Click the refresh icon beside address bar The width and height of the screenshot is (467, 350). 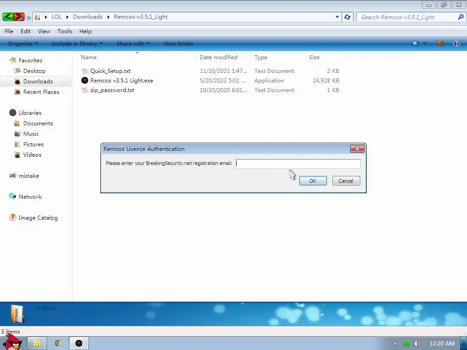point(347,17)
